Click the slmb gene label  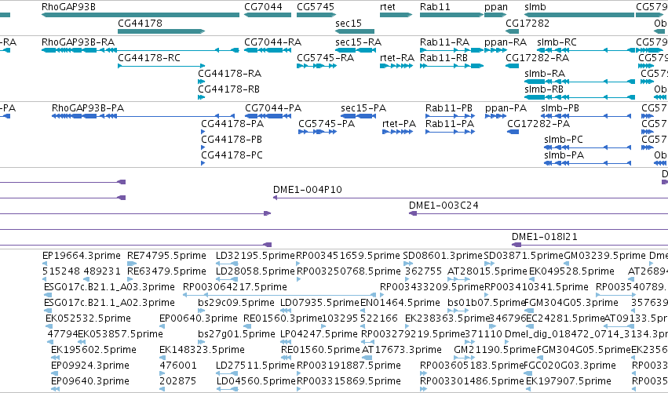click(x=535, y=7)
